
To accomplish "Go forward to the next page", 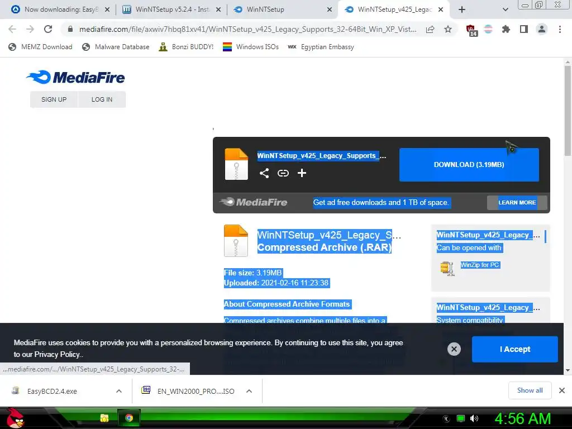I will [30, 29].
